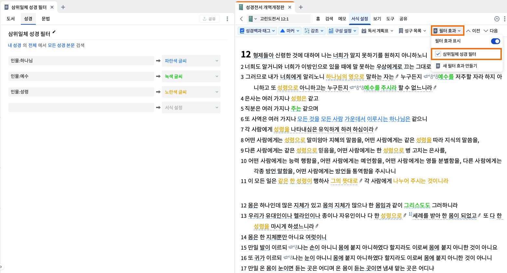Open the Bible panel kebab menu
The height and width of the screenshot is (273, 507).
(504, 19)
